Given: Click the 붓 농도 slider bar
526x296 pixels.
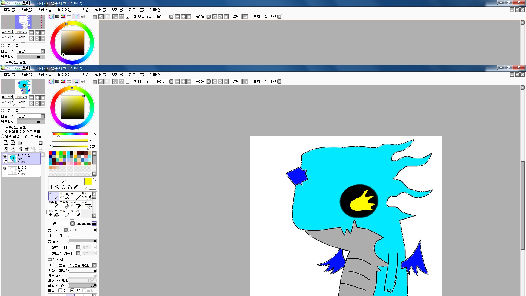Looking at the screenshot, I should pos(82,241).
